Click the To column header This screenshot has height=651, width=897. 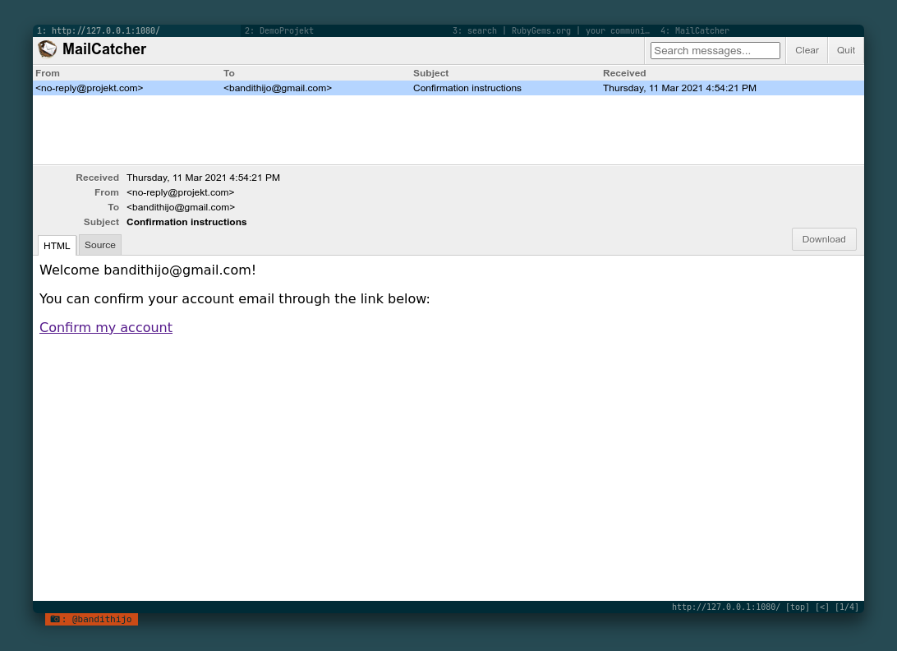[x=229, y=73]
